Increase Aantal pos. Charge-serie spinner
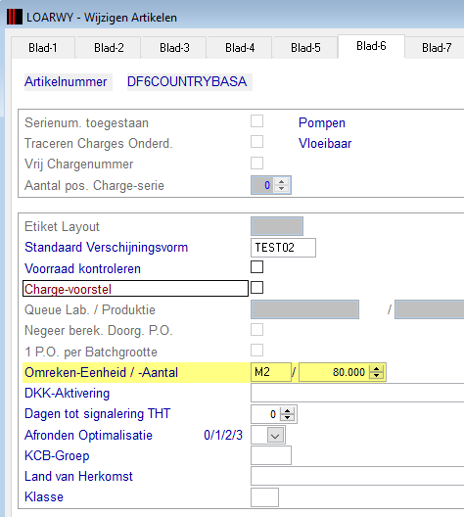Screen dimensions: 464x517 pos(281,181)
